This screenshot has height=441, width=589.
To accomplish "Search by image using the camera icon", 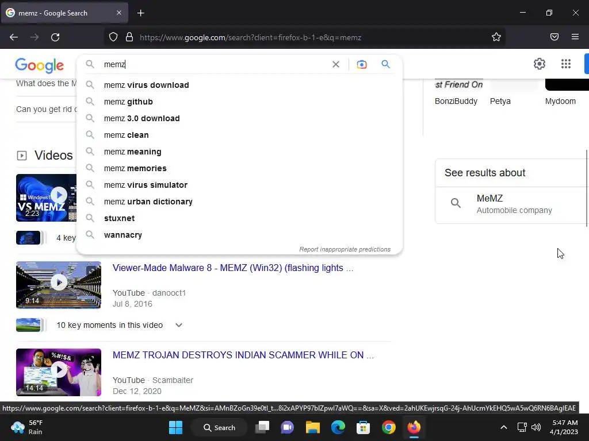I will pyautogui.click(x=361, y=64).
